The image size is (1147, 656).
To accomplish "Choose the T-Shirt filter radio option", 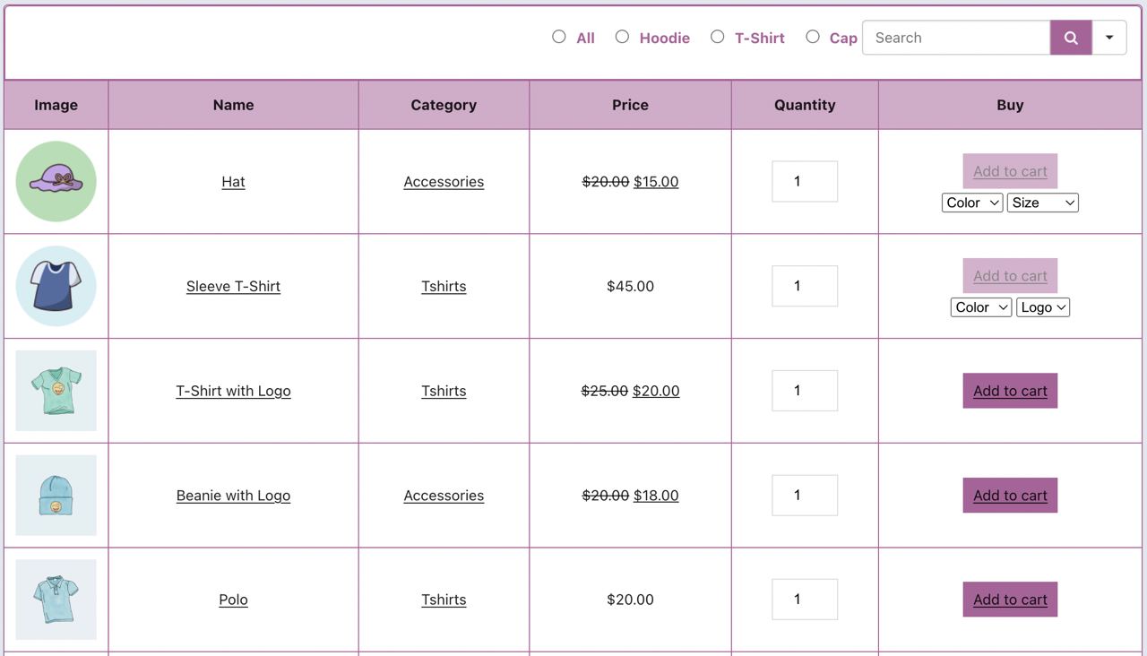I will click(x=717, y=37).
